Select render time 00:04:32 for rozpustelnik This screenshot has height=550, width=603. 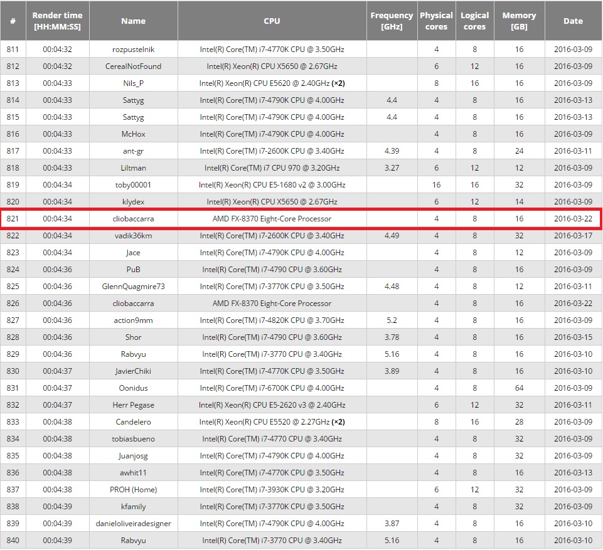pos(57,49)
